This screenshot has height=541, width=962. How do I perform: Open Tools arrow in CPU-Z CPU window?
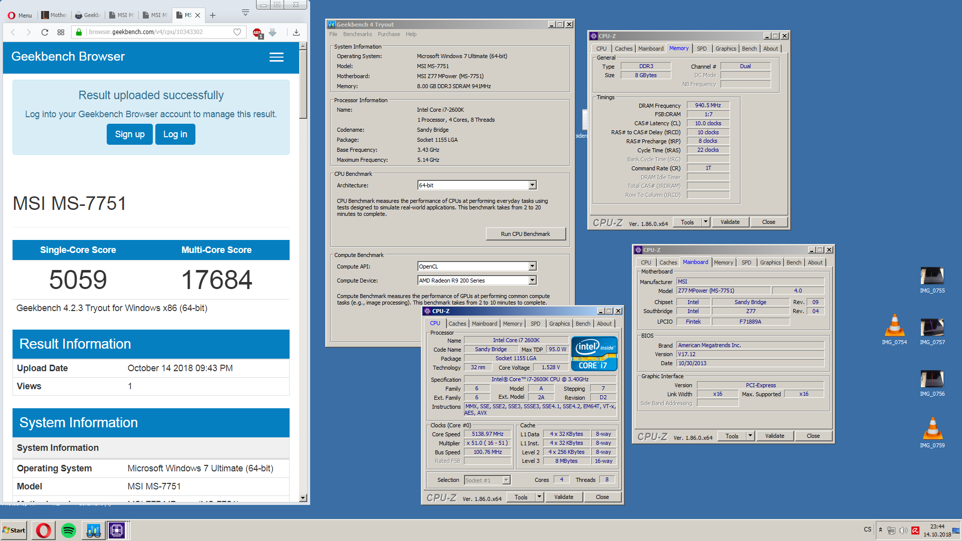click(x=539, y=497)
